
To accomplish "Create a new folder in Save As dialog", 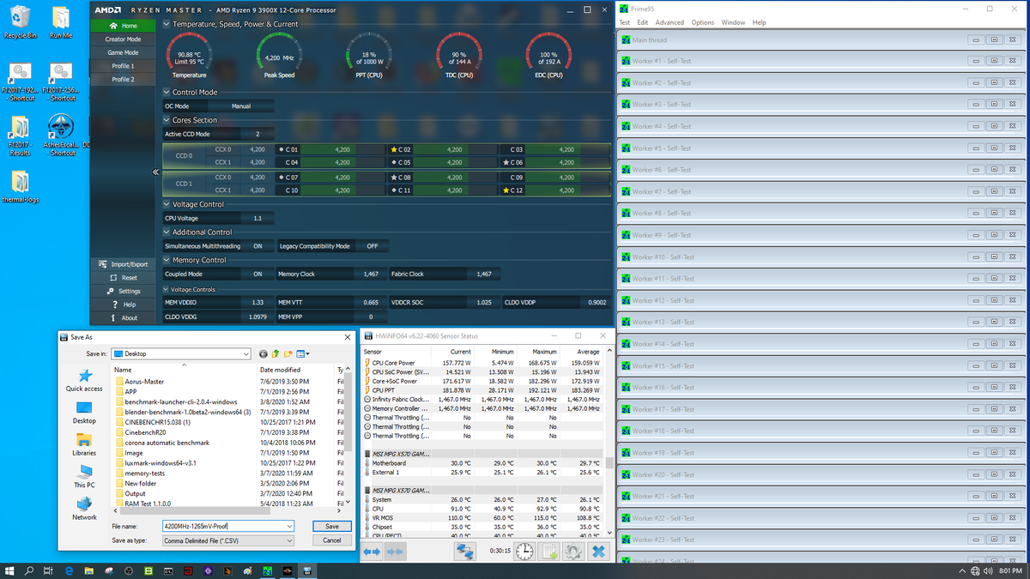I will pyautogui.click(x=289, y=353).
